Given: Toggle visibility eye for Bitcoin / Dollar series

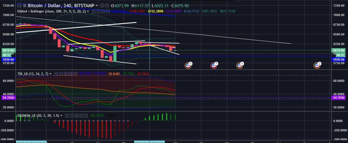Looking at the screenshot, I should (102, 6).
